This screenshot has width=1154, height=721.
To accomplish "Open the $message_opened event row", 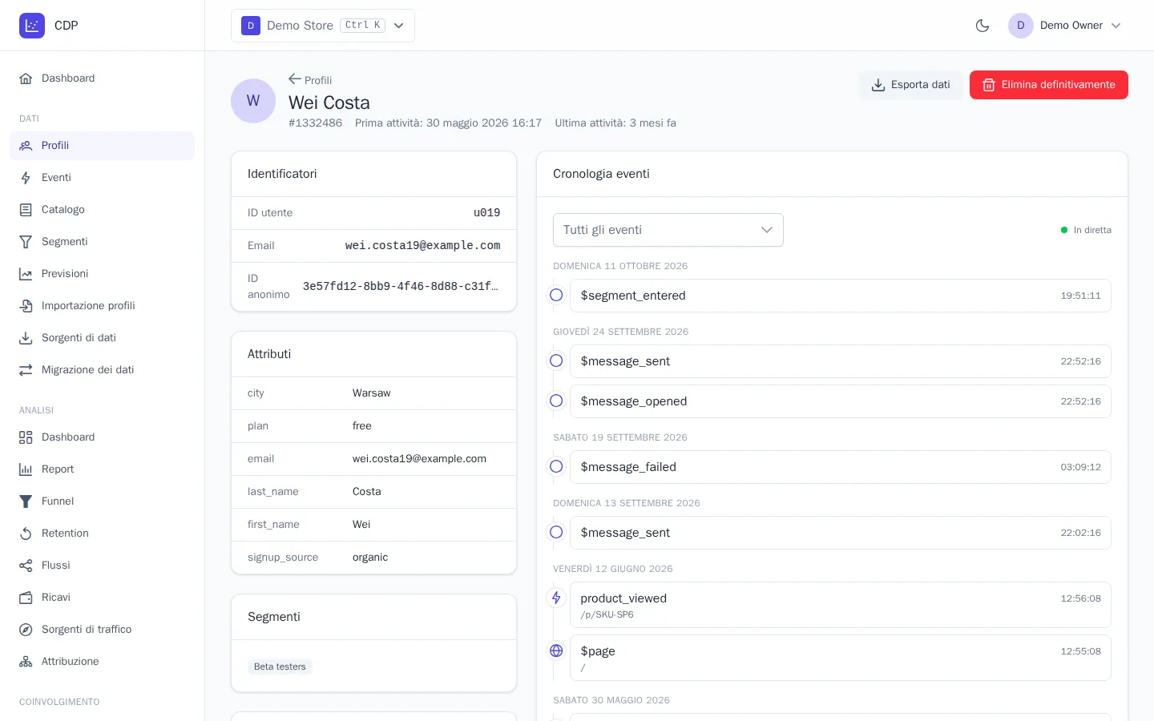I will [x=840, y=401].
